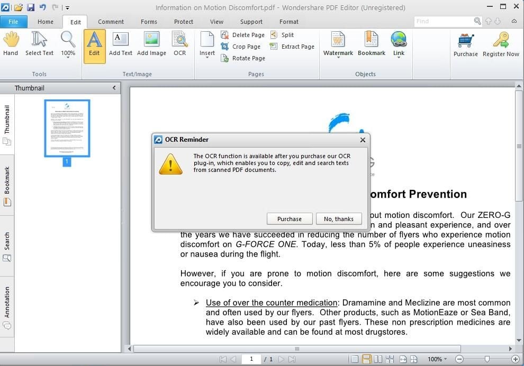Fit whole page icon
This screenshot has width=524, height=366.
coord(414,359)
